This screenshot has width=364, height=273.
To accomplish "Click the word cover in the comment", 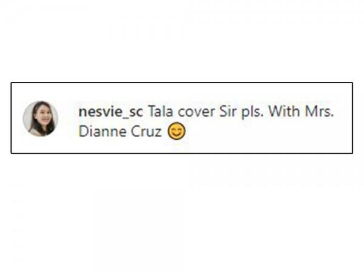I will tap(197, 112).
